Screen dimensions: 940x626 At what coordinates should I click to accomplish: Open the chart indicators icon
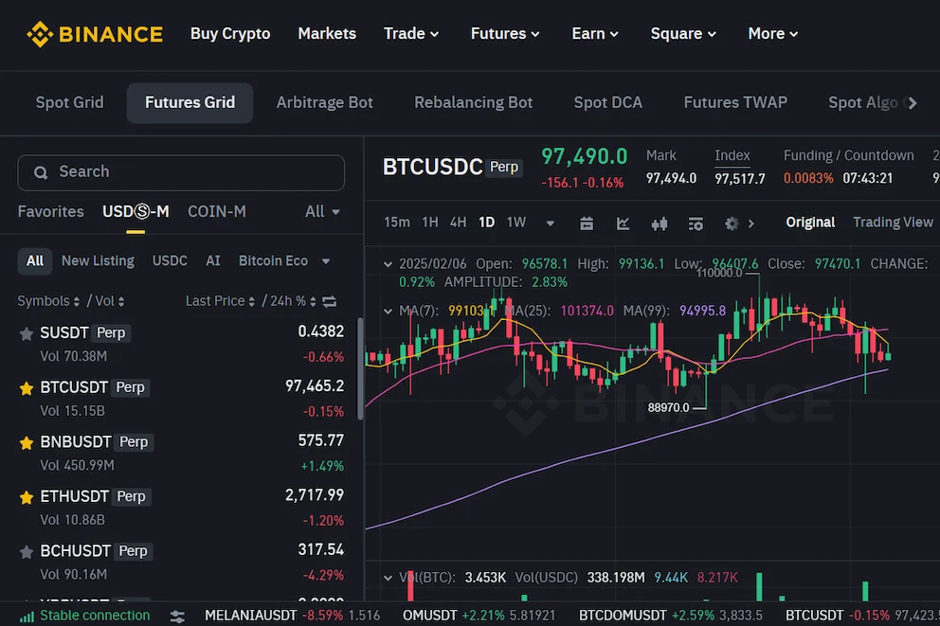(623, 224)
